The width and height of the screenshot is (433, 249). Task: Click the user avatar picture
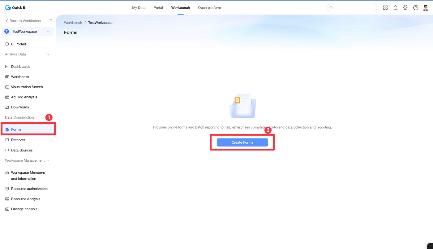(x=426, y=8)
